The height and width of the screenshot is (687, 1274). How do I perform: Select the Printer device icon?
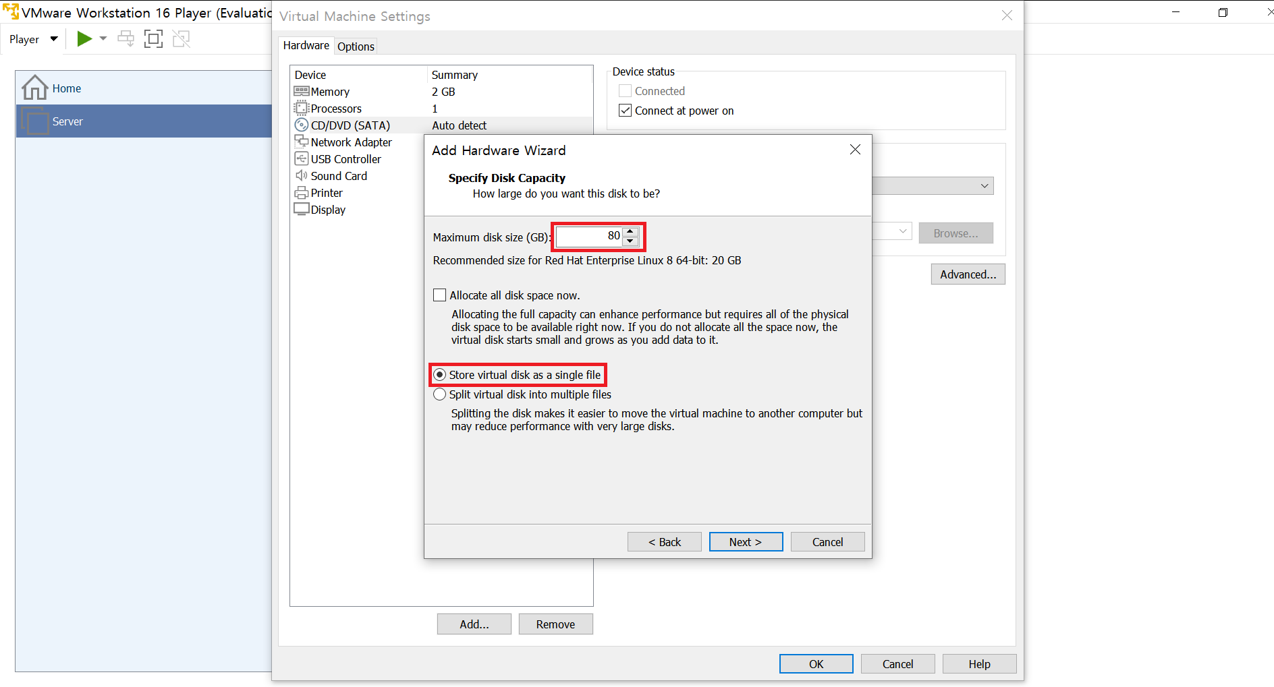coord(302,192)
